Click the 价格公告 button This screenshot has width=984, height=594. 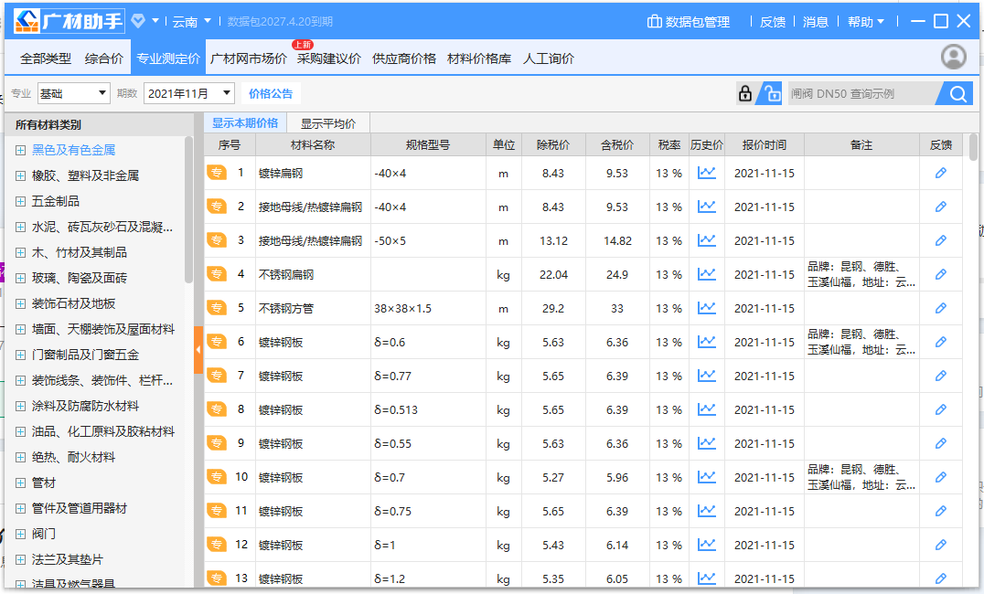click(271, 93)
